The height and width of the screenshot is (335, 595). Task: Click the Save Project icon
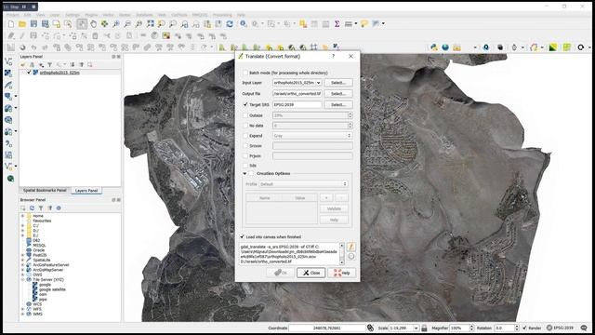(x=33, y=24)
